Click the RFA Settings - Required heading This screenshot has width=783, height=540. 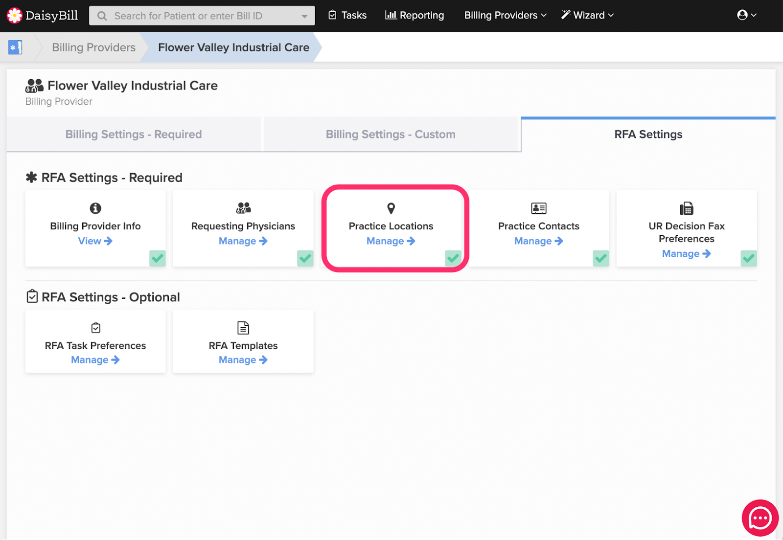tap(104, 178)
